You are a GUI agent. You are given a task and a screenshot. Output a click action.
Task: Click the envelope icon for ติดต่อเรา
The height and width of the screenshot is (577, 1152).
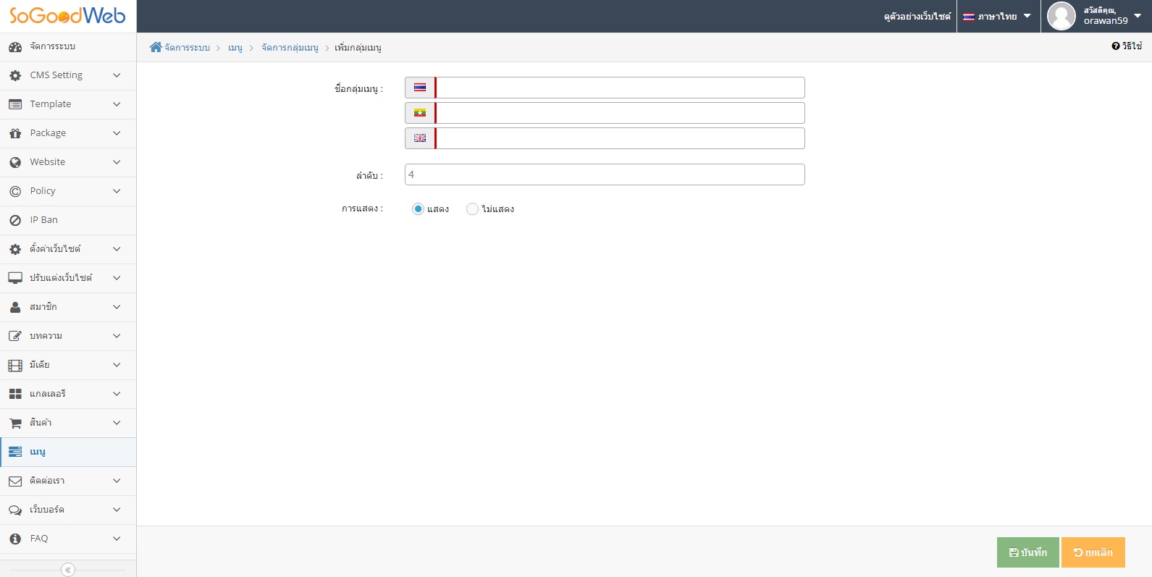[15, 481]
